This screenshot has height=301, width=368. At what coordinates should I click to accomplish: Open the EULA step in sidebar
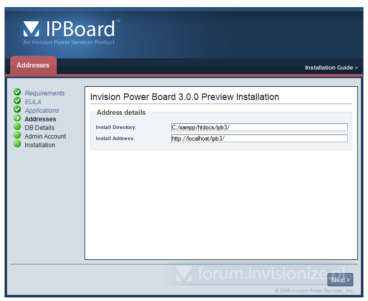[x=33, y=102]
